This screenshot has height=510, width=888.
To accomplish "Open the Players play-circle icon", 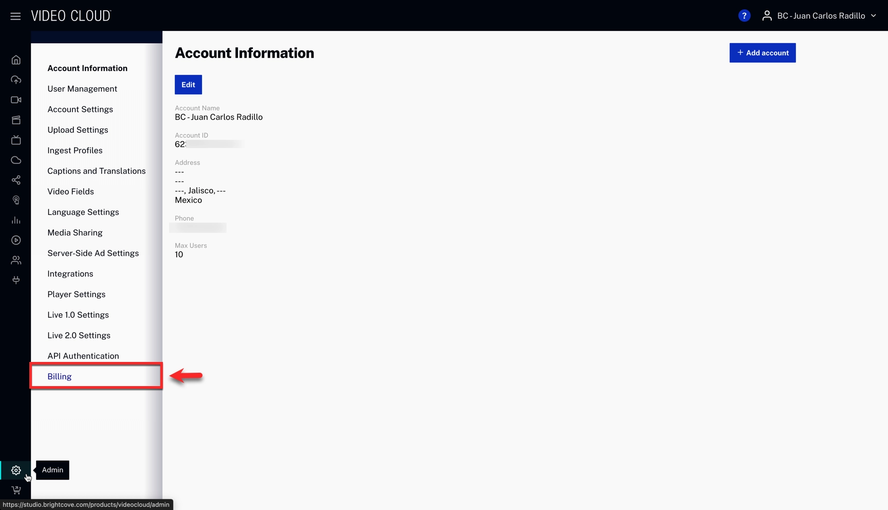I will pyautogui.click(x=16, y=240).
